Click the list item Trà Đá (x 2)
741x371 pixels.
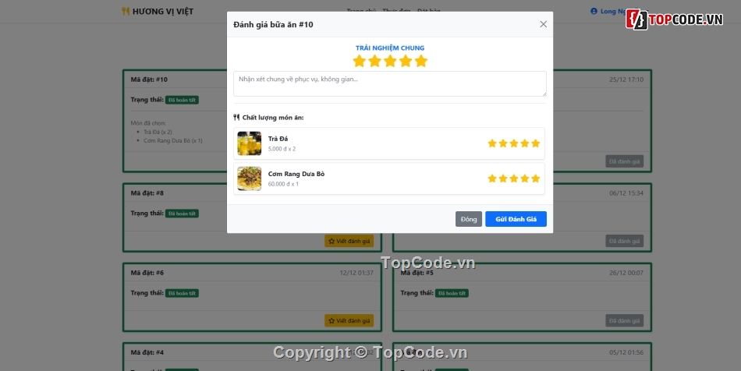pyautogui.click(x=158, y=132)
